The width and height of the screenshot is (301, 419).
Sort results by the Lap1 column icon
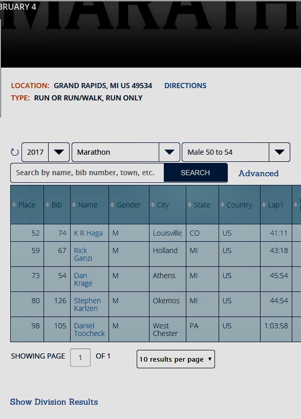tap(264, 205)
